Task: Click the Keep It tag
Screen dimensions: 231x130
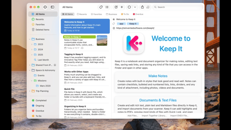Action: click(133, 24)
